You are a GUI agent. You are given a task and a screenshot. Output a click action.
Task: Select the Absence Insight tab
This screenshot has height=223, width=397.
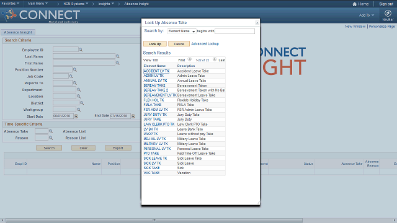(x=18, y=32)
